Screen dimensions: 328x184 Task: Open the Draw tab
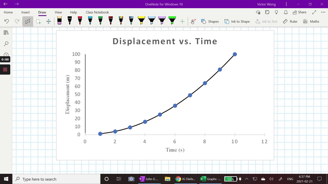tap(42, 12)
